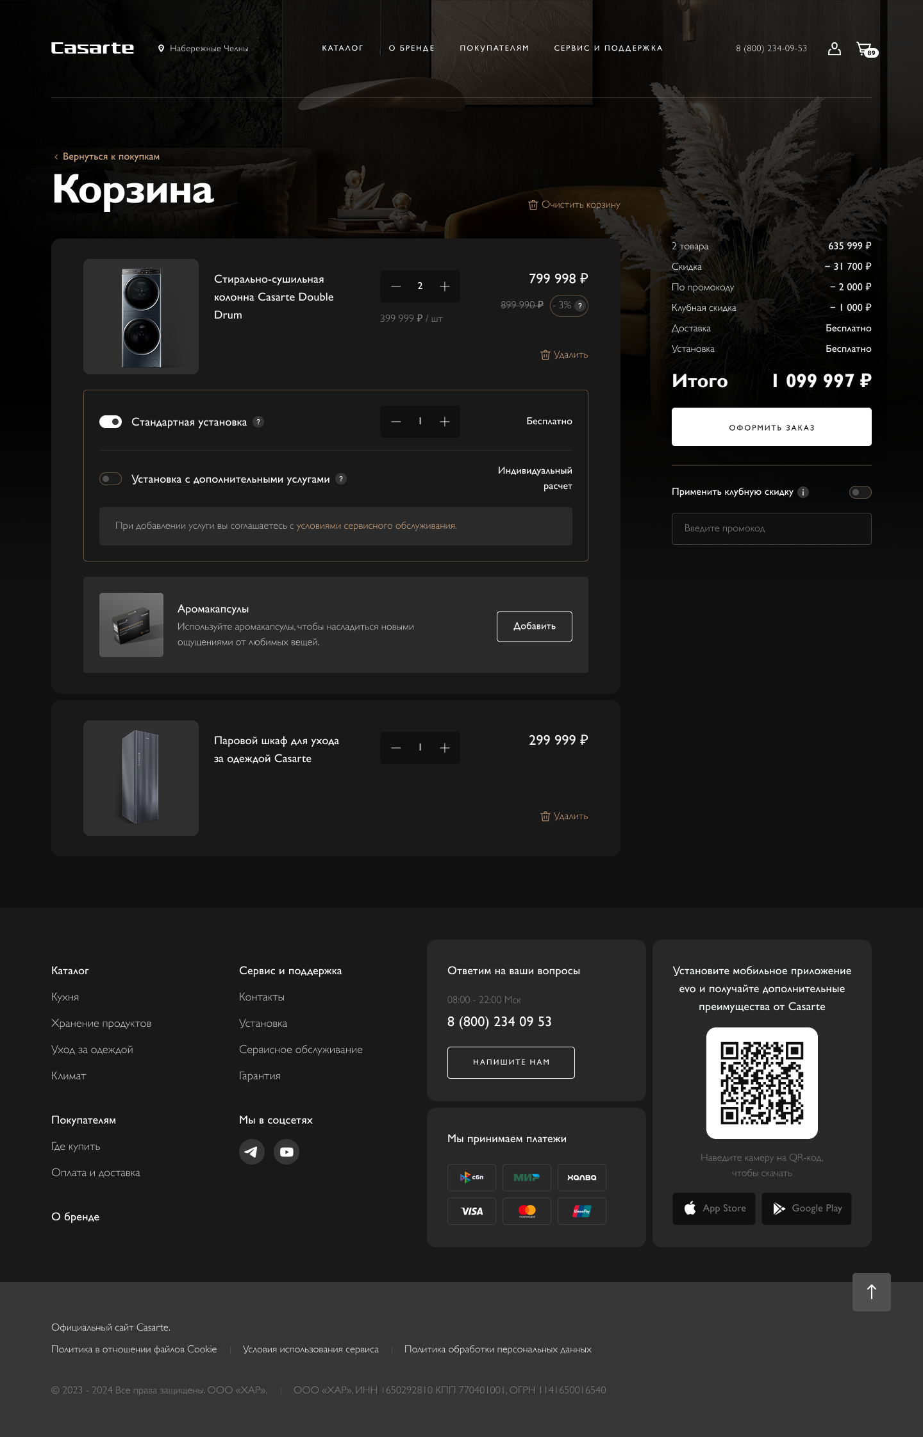Open Политика в отношении файлов Cookie

click(x=134, y=1349)
